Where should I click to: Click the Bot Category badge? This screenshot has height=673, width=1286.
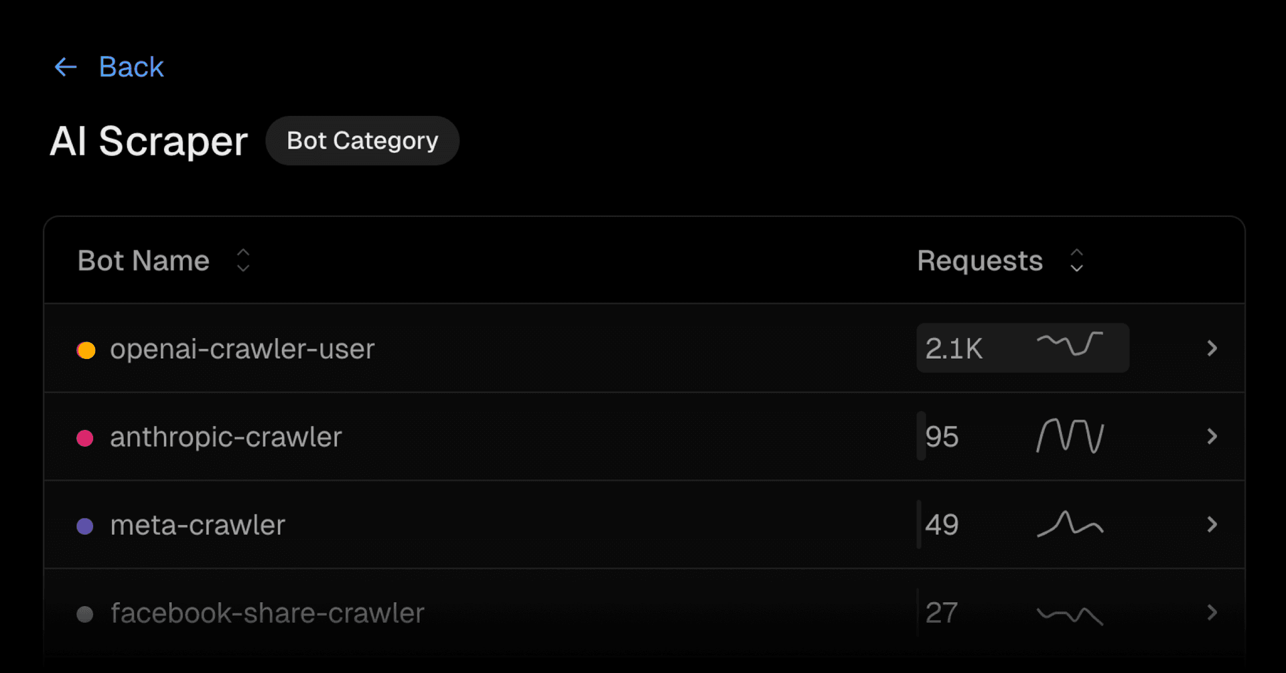(362, 141)
